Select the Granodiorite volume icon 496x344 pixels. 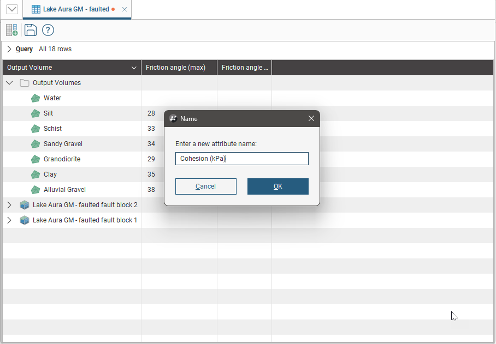[36, 159]
